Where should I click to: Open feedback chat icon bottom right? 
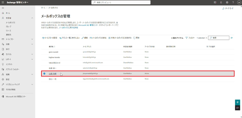238,108
